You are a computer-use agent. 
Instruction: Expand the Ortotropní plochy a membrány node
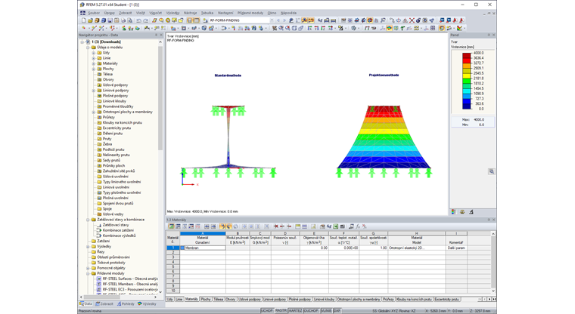(x=94, y=112)
